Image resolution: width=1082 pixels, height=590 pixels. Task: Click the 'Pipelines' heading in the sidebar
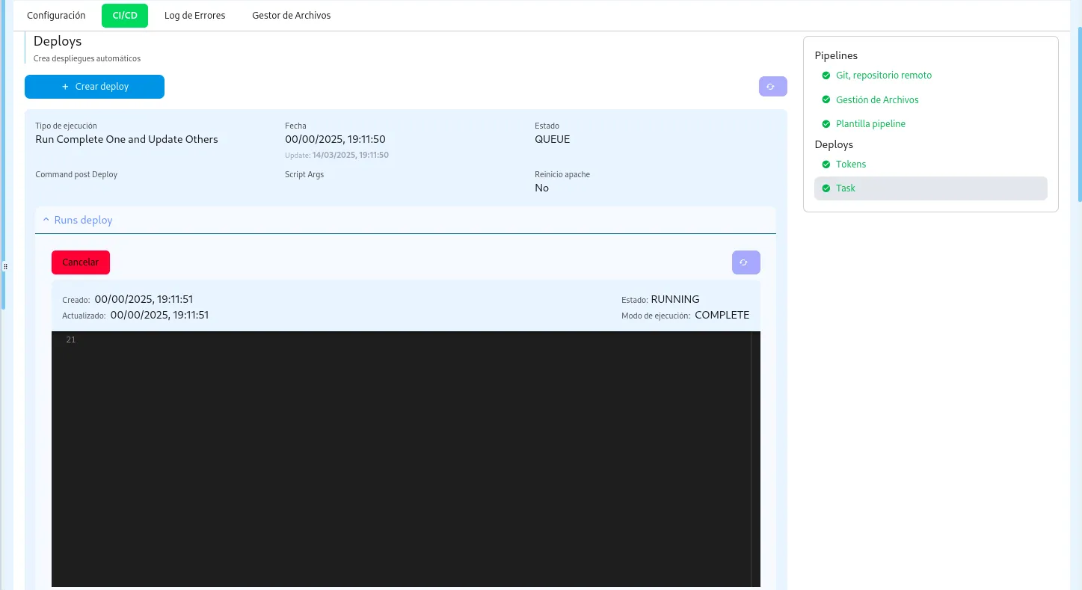pos(836,55)
